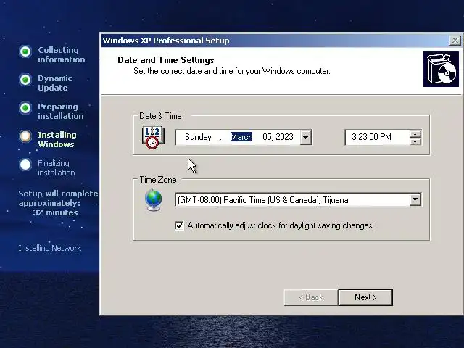Click the 'Installing Network' status text
This screenshot has height=348, width=464.
[50, 248]
